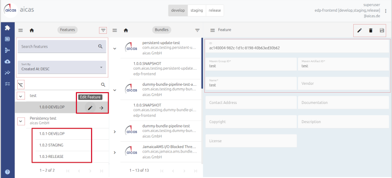Open the Feature detail panel hamburger menu
Screen dimensions: 392x178
(x=213, y=30)
